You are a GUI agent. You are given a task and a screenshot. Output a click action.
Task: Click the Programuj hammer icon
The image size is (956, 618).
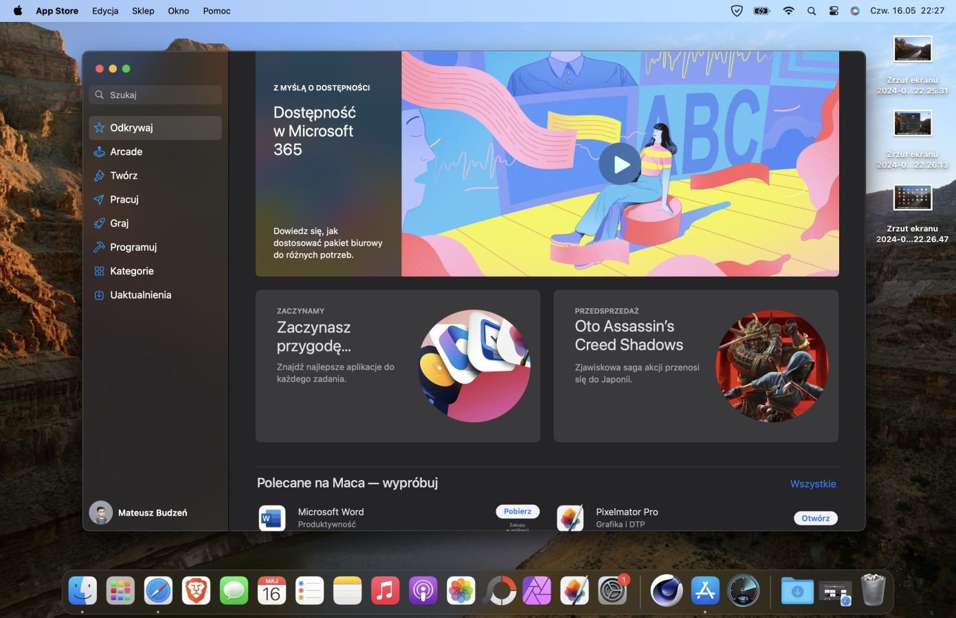(99, 247)
